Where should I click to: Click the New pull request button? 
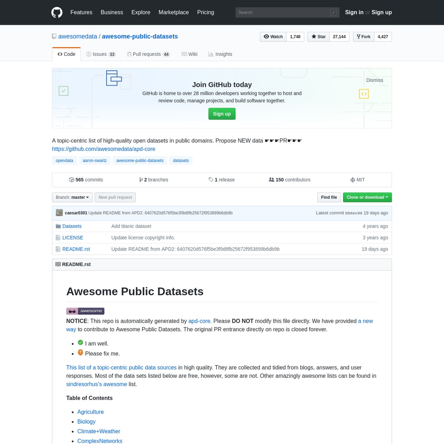pos(115,197)
